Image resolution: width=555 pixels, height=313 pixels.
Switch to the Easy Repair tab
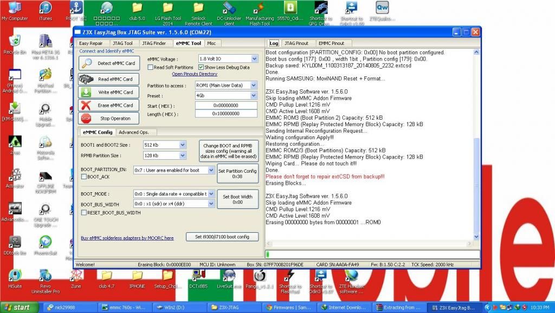pyautogui.click(x=91, y=43)
